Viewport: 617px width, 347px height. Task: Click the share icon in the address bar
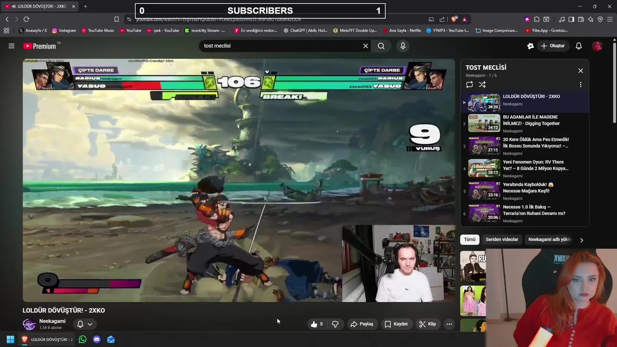(x=442, y=19)
